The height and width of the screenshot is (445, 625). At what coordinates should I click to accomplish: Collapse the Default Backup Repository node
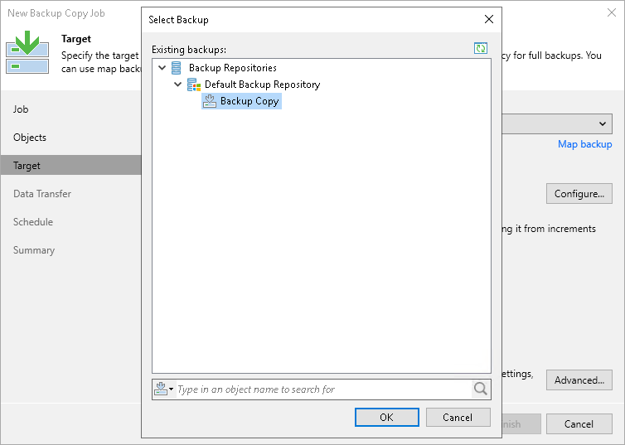(177, 85)
